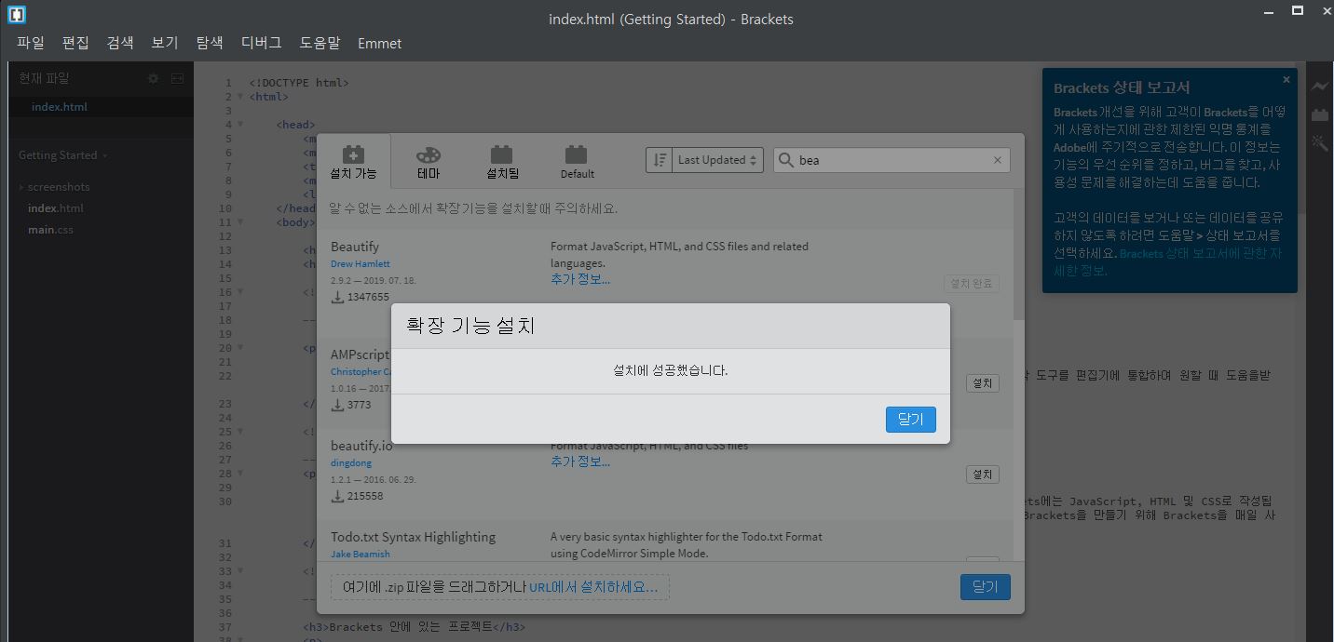Open main.css in the project tree
The width and height of the screenshot is (1334, 642).
click(x=50, y=230)
